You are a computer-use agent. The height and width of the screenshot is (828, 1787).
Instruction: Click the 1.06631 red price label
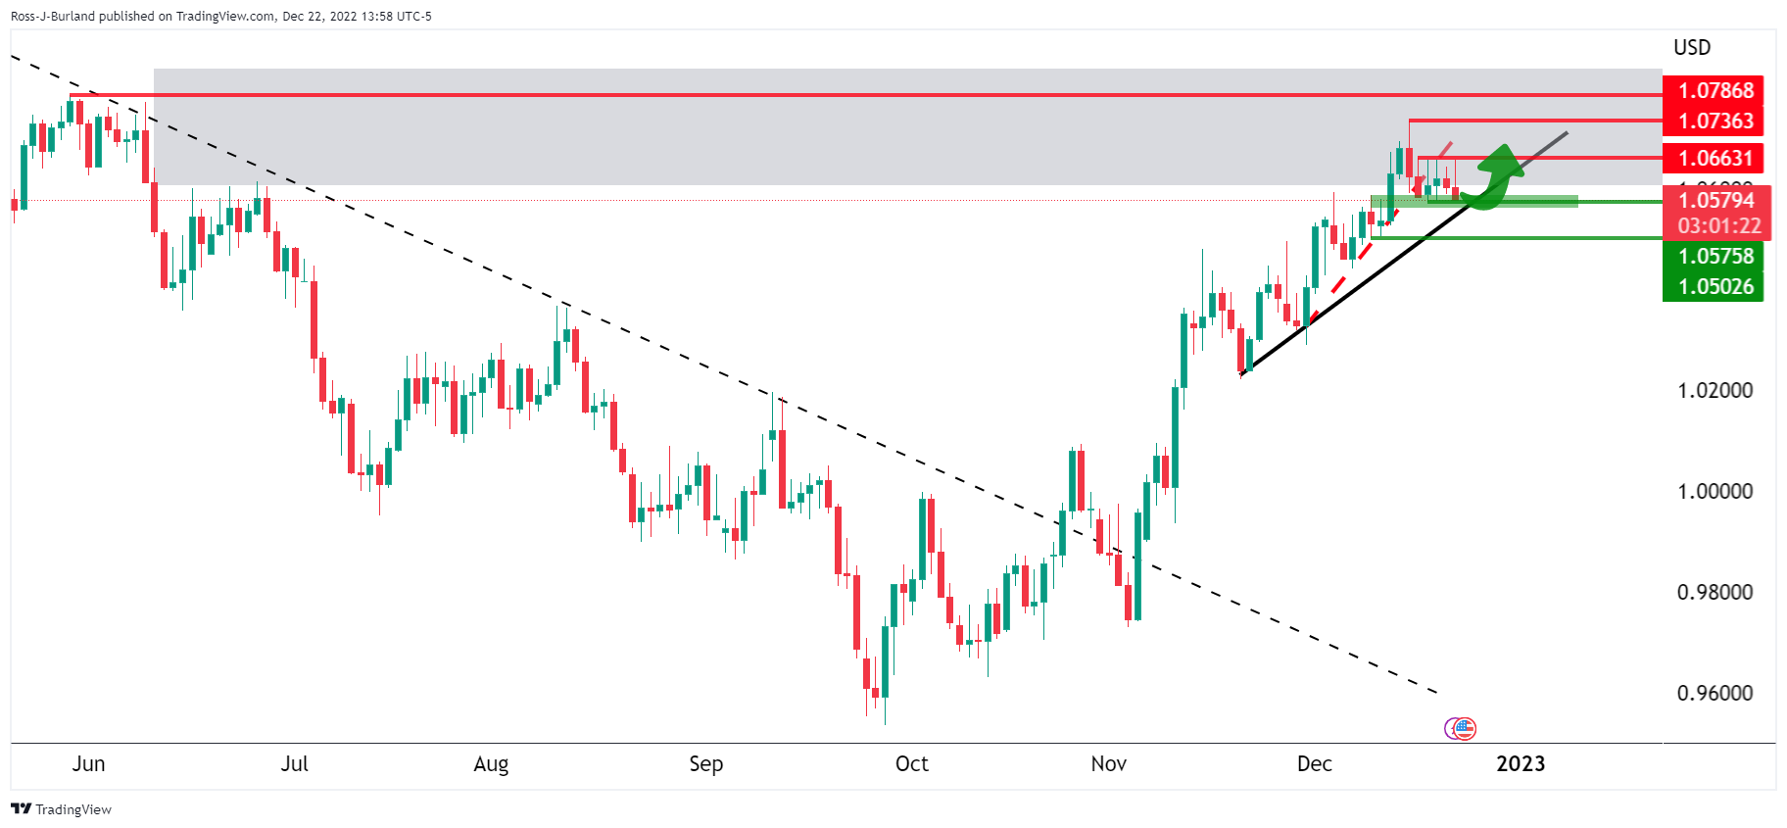click(x=1715, y=158)
